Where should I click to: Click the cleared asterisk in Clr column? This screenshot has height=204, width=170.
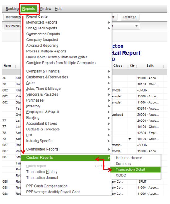[x=130, y=139]
